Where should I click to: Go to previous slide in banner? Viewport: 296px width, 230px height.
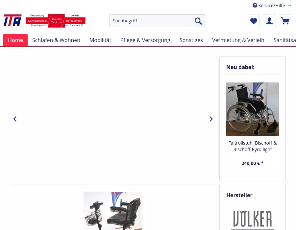tap(15, 119)
